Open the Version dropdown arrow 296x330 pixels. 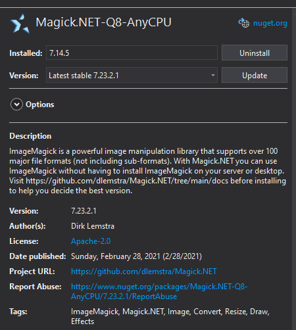pos(212,76)
